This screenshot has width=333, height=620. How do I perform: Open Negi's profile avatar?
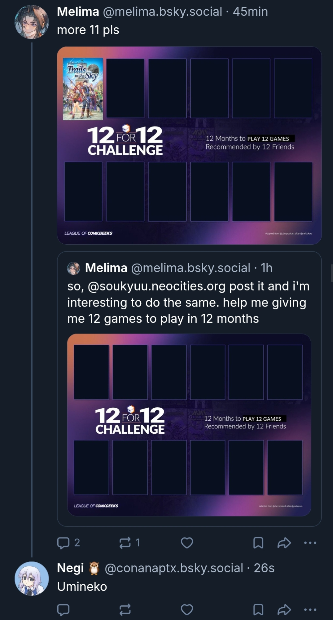point(32,578)
